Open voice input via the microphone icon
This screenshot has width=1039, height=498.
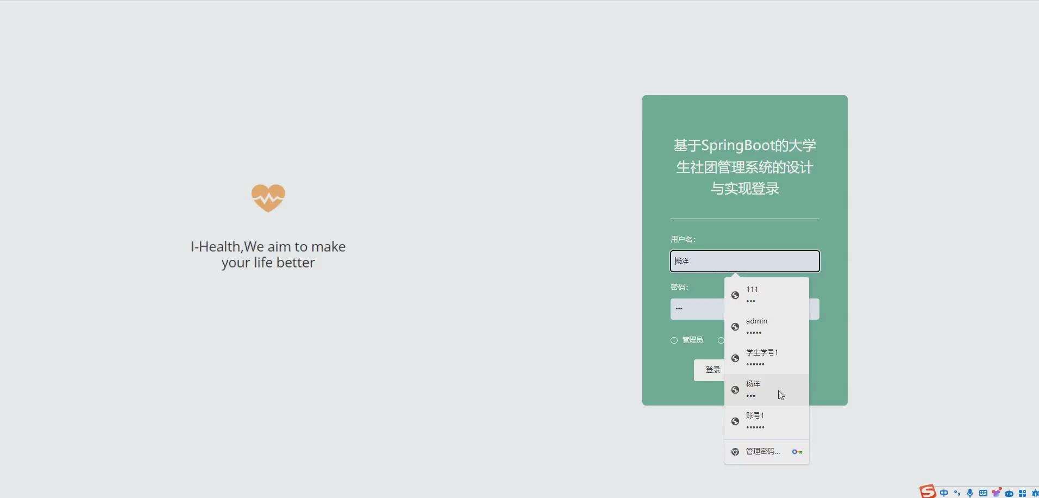tap(970, 493)
